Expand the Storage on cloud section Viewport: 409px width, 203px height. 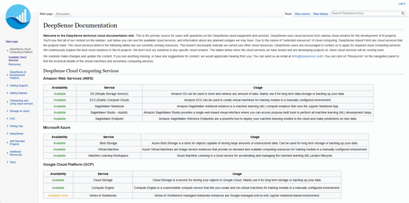(x=7, y=111)
